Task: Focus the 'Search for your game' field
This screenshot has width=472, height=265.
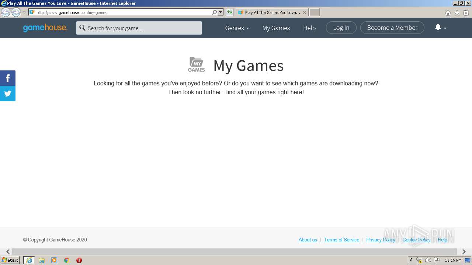Action: (x=139, y=28)
